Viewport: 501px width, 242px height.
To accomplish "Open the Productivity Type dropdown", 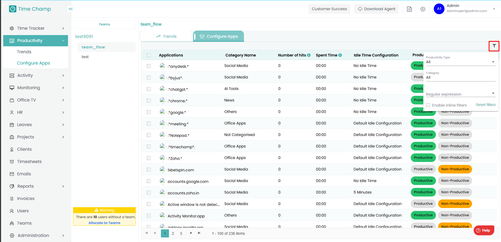I will tap(460, 62).
